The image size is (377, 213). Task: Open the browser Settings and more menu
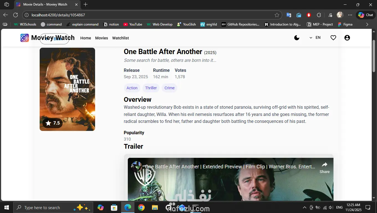coord(350,15)
